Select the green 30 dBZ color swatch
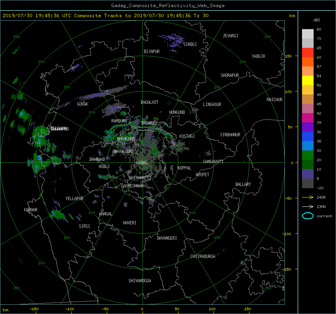 308,155
